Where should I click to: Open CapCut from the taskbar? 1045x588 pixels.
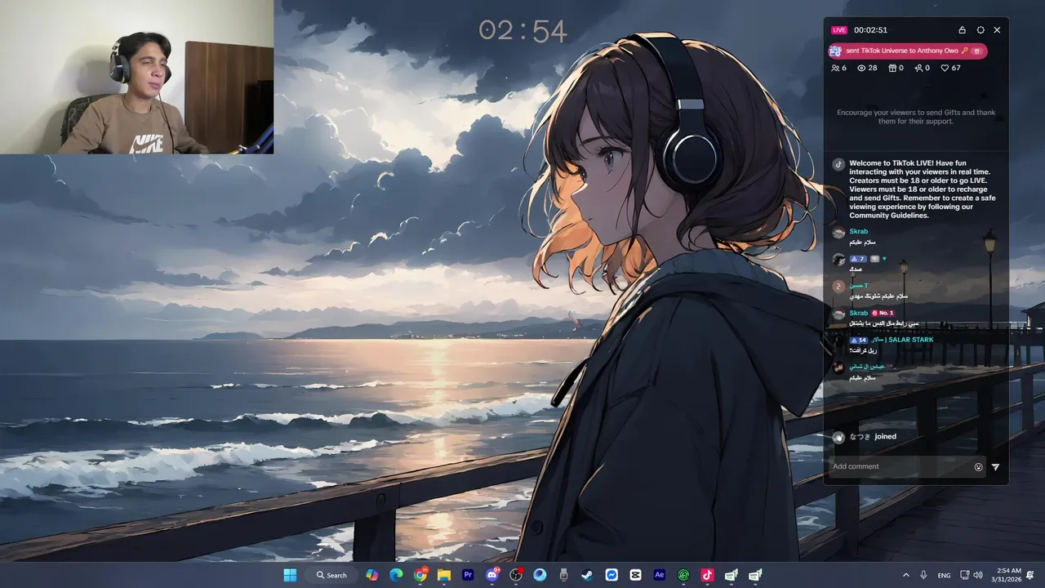(x=635, y=575)
